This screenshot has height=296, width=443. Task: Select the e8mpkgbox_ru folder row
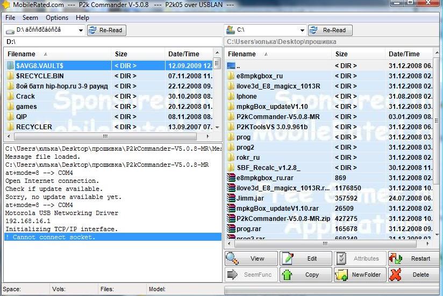click(329, 76)
